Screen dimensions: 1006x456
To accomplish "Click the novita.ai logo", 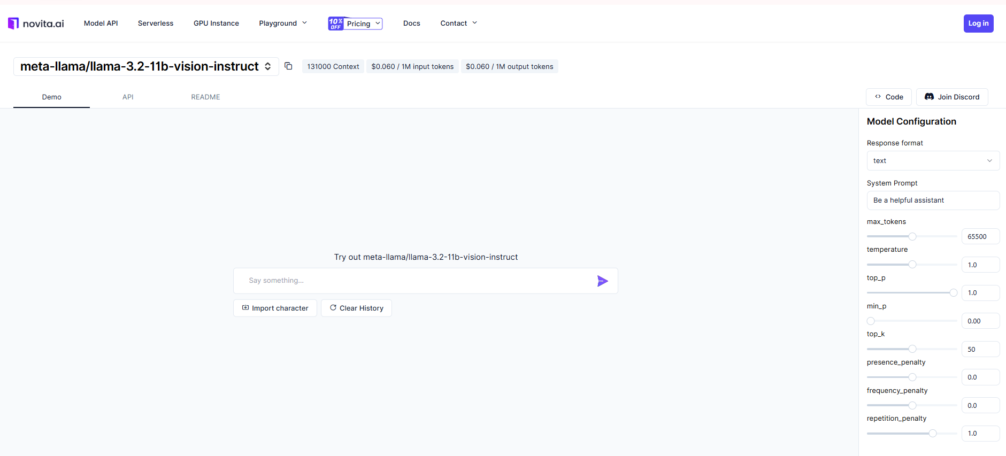I will [x=36, y=24].
